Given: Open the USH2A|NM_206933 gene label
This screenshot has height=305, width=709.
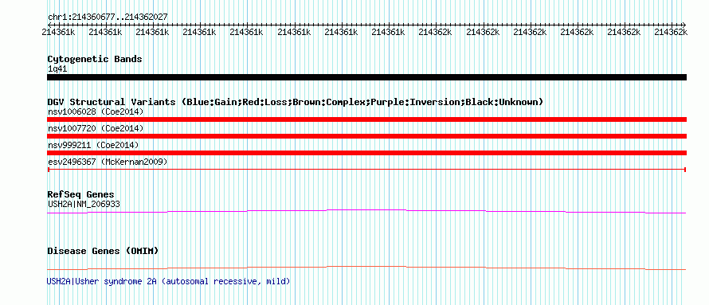Looking at the screenshot, I should click(84, 204).
